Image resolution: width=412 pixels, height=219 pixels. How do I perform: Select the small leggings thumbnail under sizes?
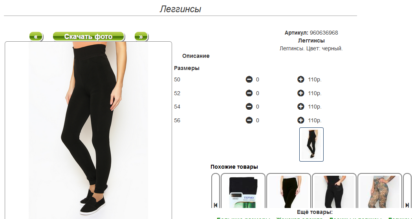click(311, 144)
